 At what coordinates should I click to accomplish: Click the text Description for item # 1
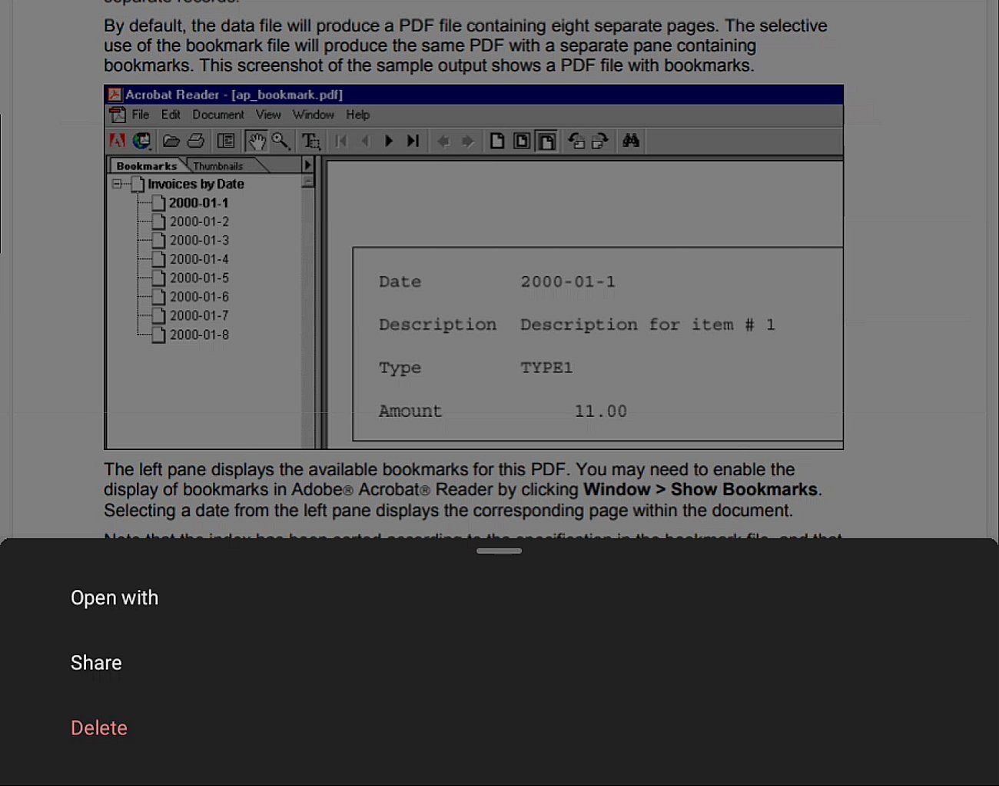point(648,325)
